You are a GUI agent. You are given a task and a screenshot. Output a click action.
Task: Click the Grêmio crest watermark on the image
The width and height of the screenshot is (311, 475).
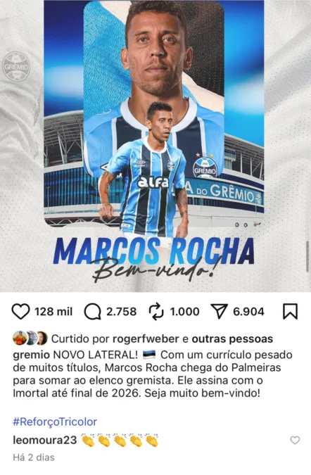(16, 66)
